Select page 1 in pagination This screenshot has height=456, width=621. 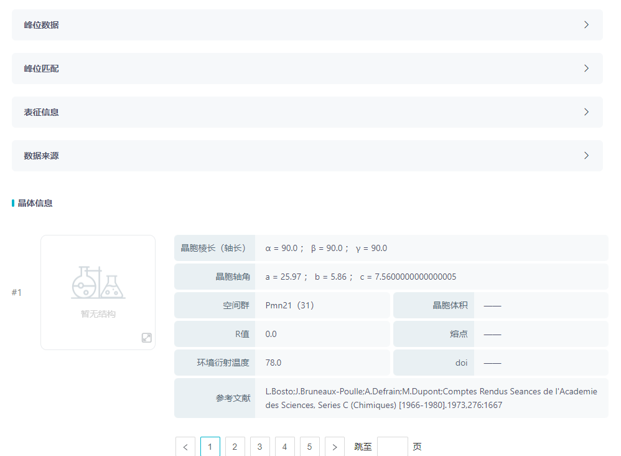[210, 447]
